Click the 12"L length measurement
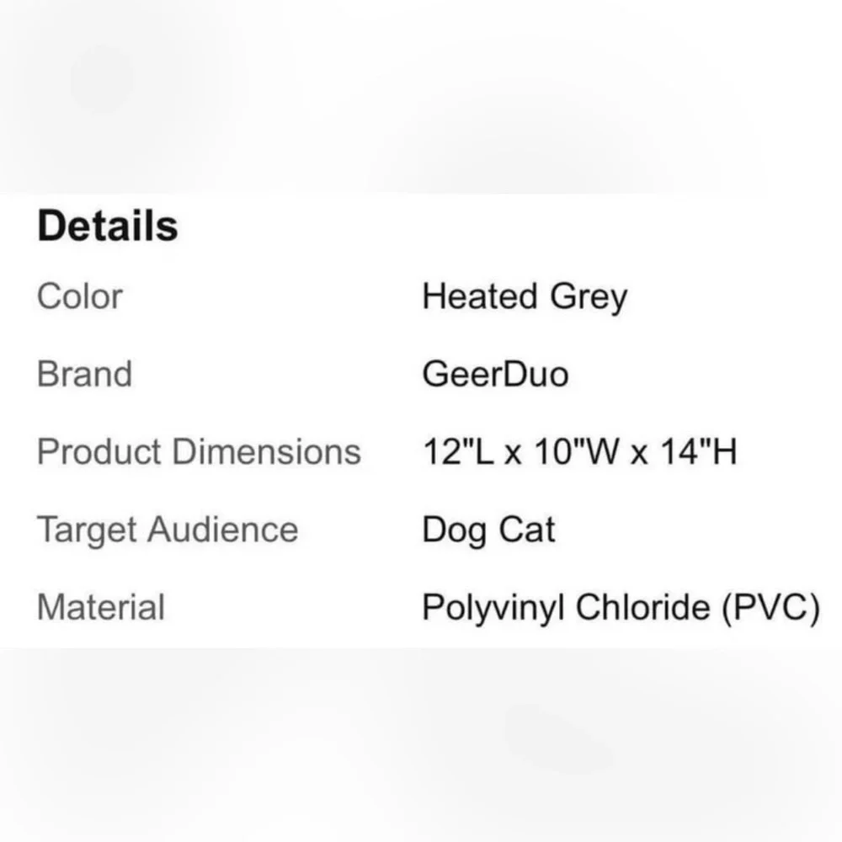 coord(458,451)
